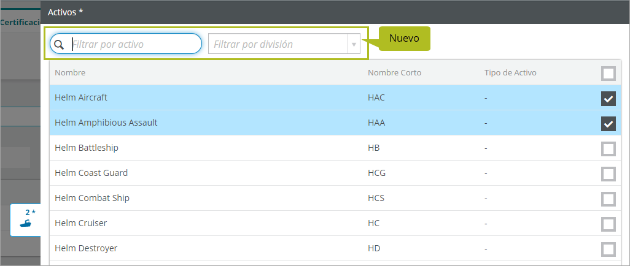
Task: Sort by the Nombre column header
Action: [70, 72]
